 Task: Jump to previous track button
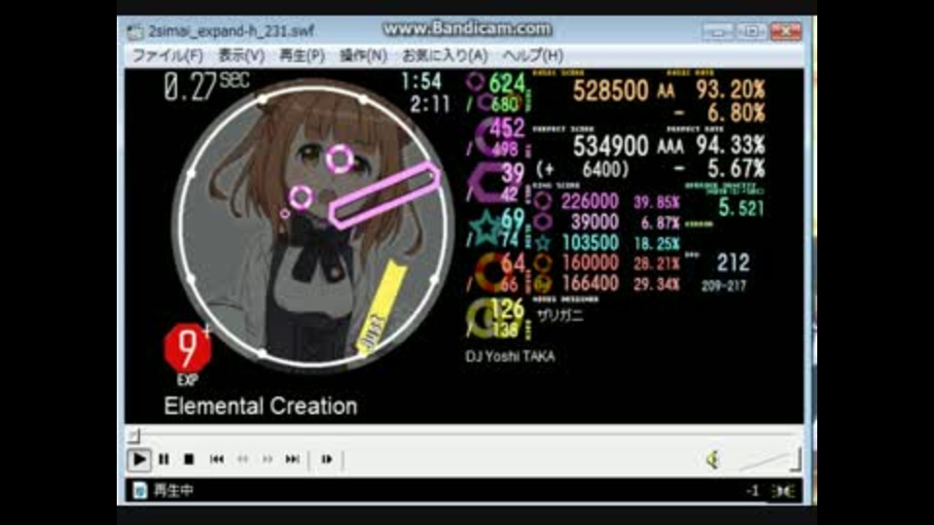[217, 460]
